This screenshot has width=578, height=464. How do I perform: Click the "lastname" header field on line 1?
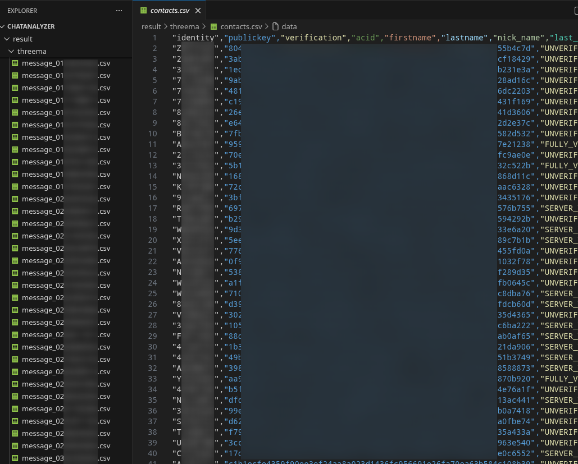point(464,38)
